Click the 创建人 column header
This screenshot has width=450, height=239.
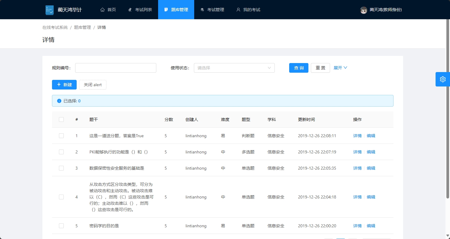tap(192, 119)
